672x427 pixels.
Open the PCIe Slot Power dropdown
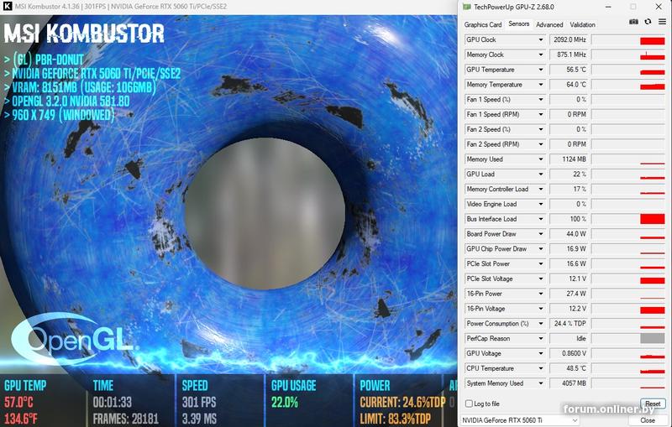click(x=540, y=264)
